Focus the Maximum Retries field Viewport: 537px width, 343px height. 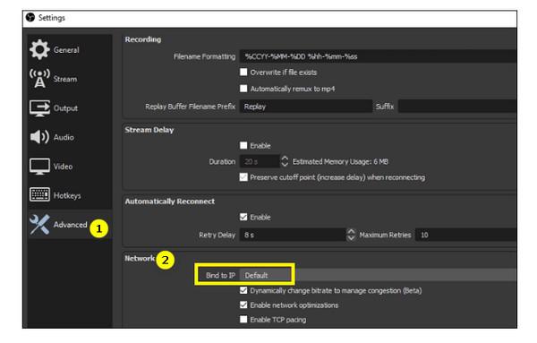tap(465, 235)
